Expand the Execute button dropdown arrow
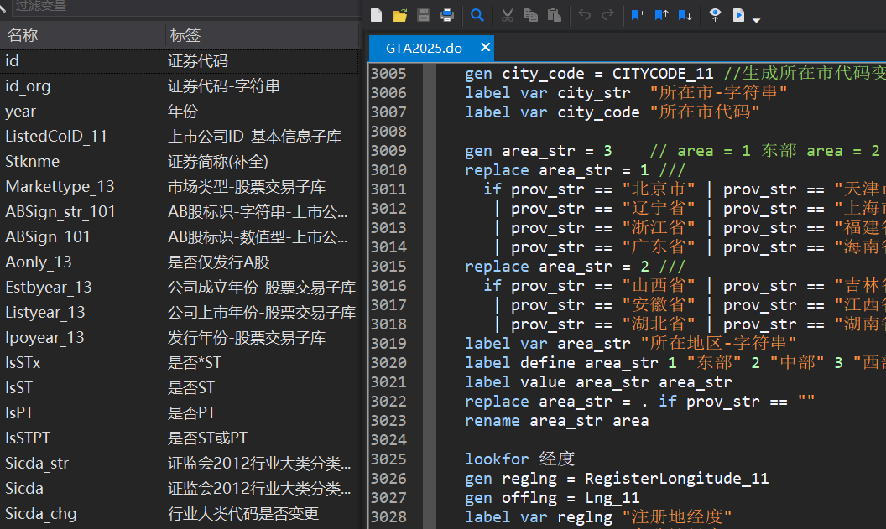This screenshot has width=886, height=529. [x=757, y=20]
